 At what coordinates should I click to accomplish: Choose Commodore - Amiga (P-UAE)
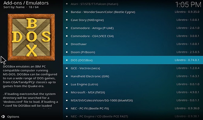coord(133,28)
